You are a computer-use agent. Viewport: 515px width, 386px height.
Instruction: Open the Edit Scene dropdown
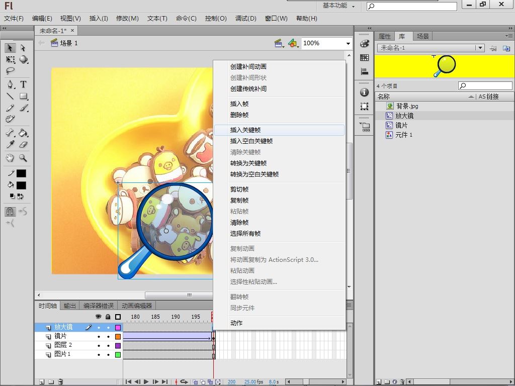click(279, 43)
